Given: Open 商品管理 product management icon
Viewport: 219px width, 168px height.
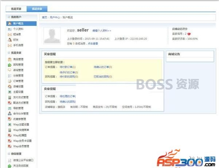Looking at the screenshot, I should 9,60.
